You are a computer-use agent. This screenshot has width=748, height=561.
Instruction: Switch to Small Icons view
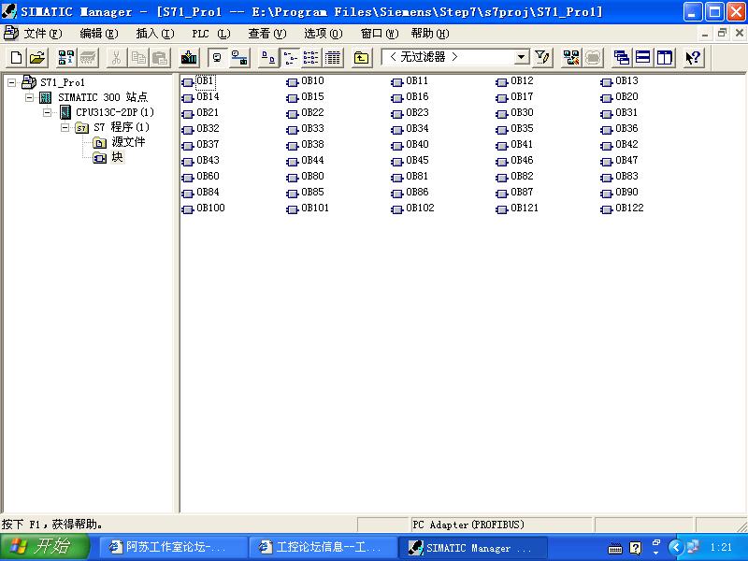[x=290, y=58]
